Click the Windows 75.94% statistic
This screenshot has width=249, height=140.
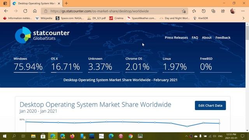pos(30,65)
